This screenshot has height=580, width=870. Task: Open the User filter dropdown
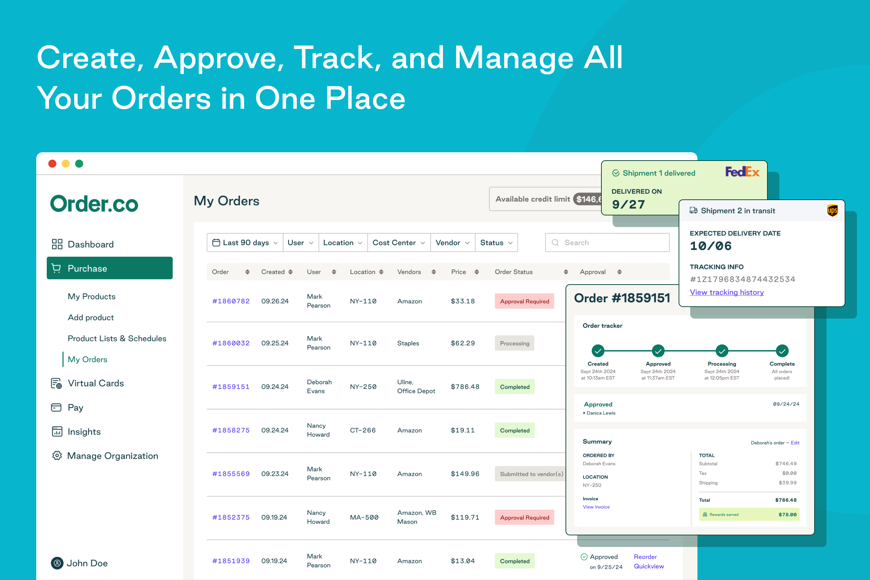pos(301,242)
